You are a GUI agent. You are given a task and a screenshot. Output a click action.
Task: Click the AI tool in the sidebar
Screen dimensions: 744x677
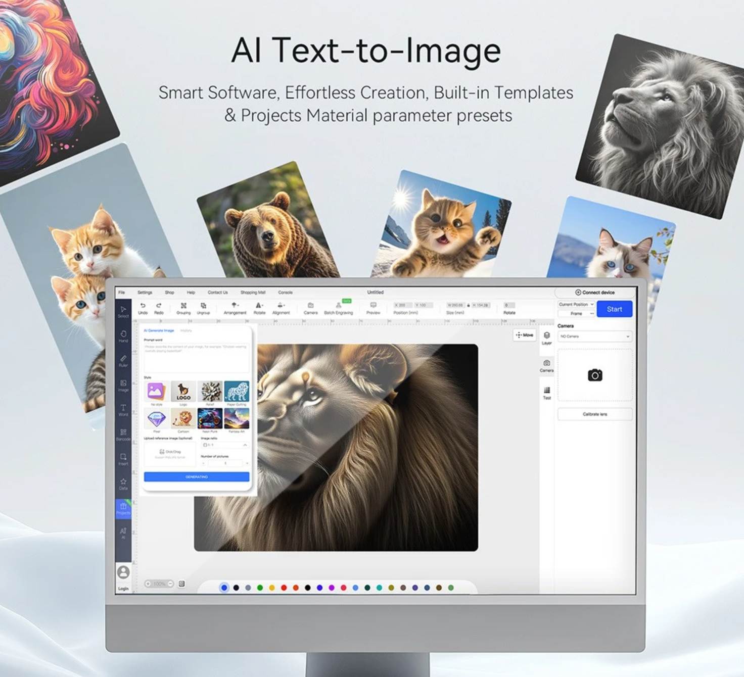(123, 533)
